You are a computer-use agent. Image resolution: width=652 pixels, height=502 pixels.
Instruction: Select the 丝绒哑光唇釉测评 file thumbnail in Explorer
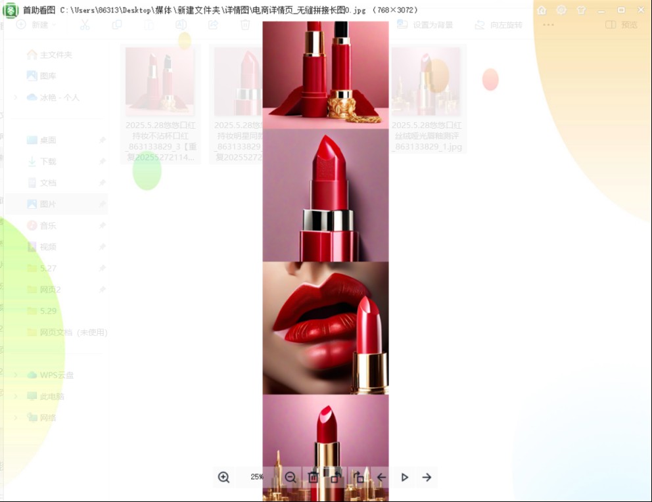coord(426,81)
